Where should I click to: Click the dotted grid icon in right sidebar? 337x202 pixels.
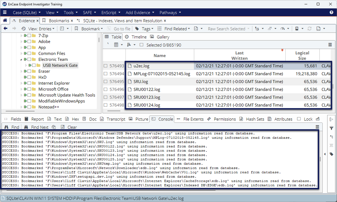pyautogui.click(x=332, y=146)
